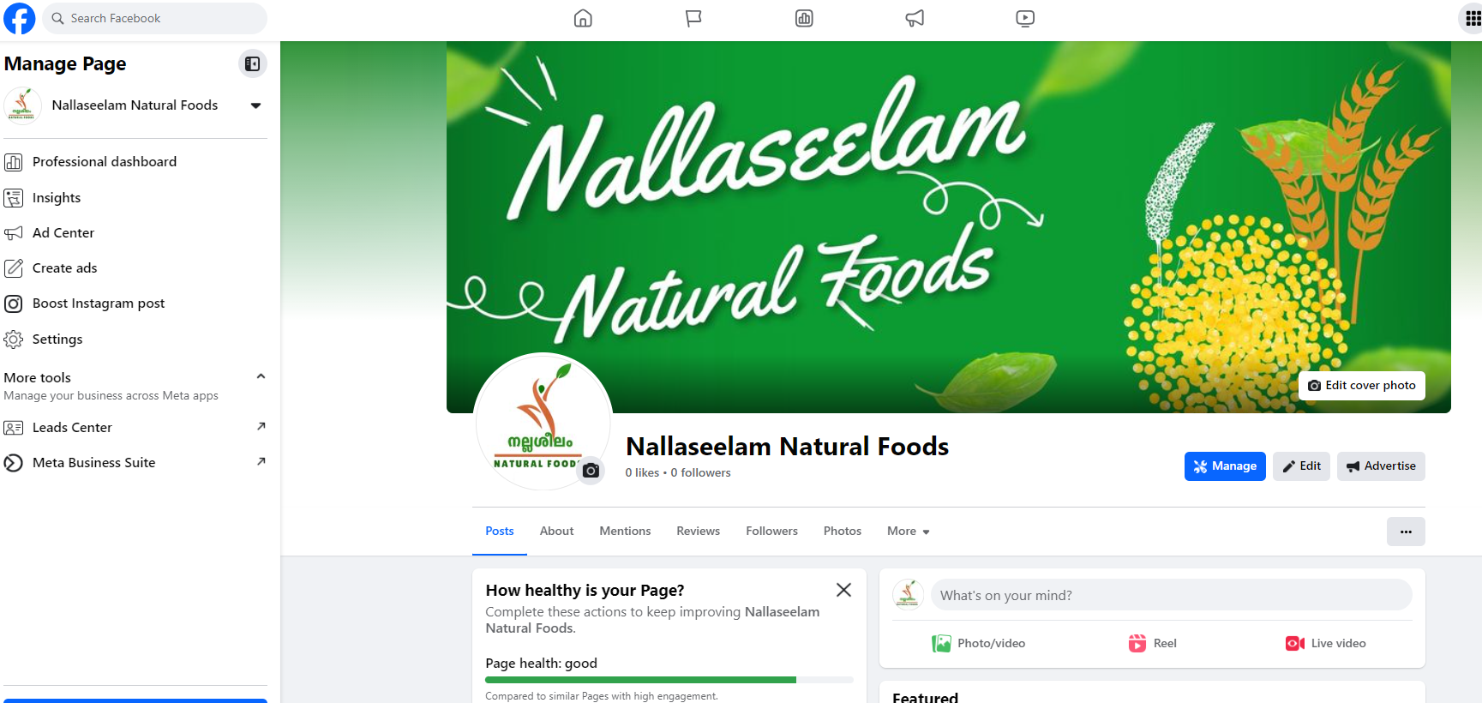Viewport: 1482px width, 703px height.
Task: Expand the Nallaseelam Natural Foods page switcher
Action: coord(255,105)
